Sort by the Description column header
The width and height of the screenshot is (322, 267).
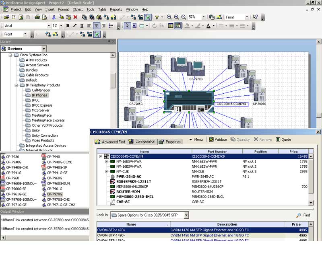[x=227, y=224]
